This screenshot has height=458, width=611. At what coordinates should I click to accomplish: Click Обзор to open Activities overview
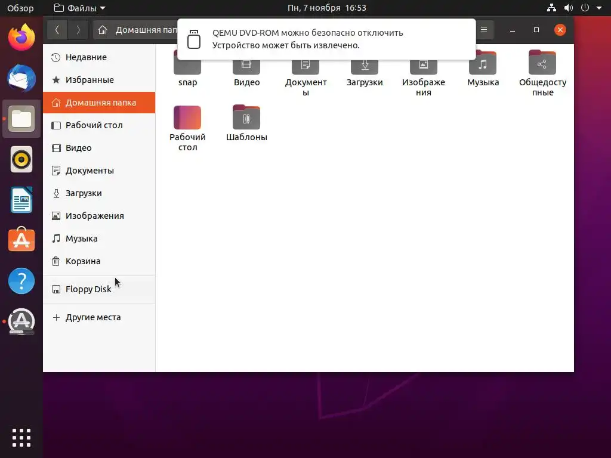pos(20,8)
